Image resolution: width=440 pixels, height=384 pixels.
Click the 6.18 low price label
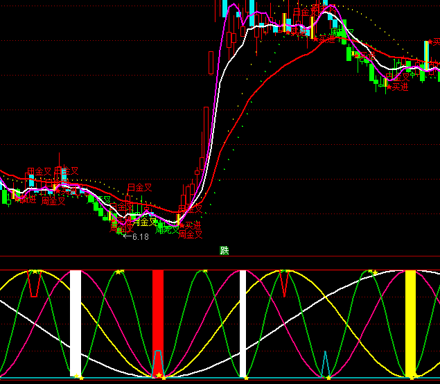pyautogui.click(x=139, y=237)
